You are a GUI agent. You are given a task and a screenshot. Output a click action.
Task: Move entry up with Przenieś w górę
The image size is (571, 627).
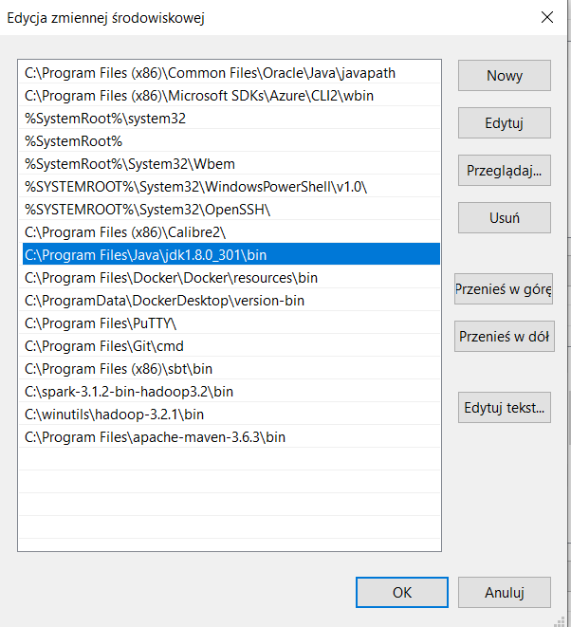504,289
